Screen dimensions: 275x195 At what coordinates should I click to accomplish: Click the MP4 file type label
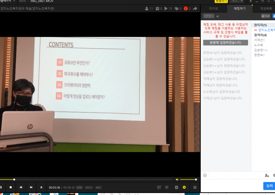point(23,1)
